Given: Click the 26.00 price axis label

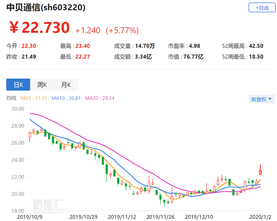Looking at the screenshot, I should pyautogui.click(x=18, y=143).
